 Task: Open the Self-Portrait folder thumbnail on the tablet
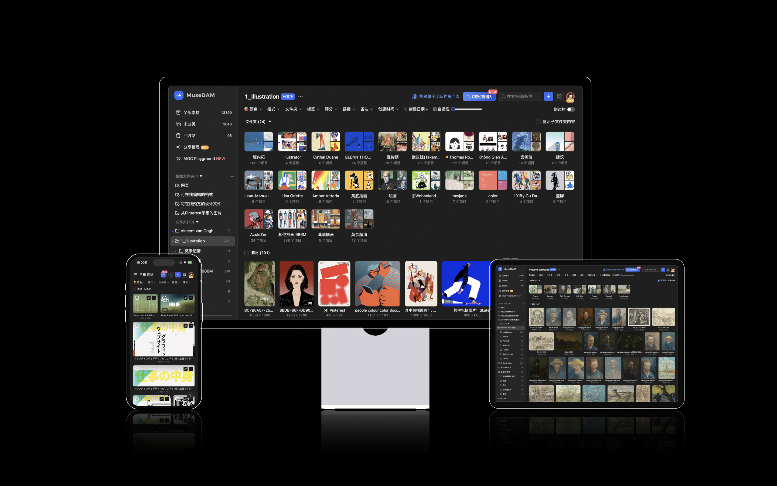click(x=565, y=289)
